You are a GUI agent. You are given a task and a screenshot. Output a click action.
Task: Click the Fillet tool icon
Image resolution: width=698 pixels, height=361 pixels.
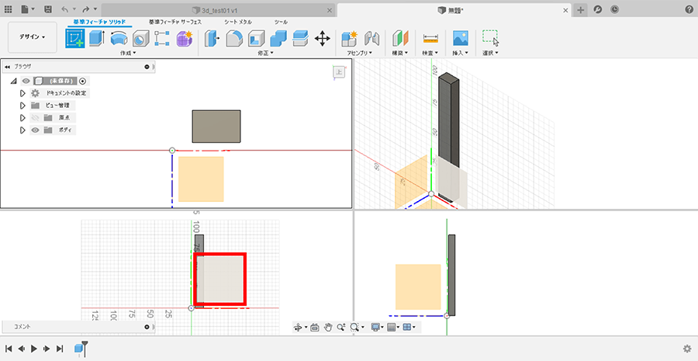(234, 38)
